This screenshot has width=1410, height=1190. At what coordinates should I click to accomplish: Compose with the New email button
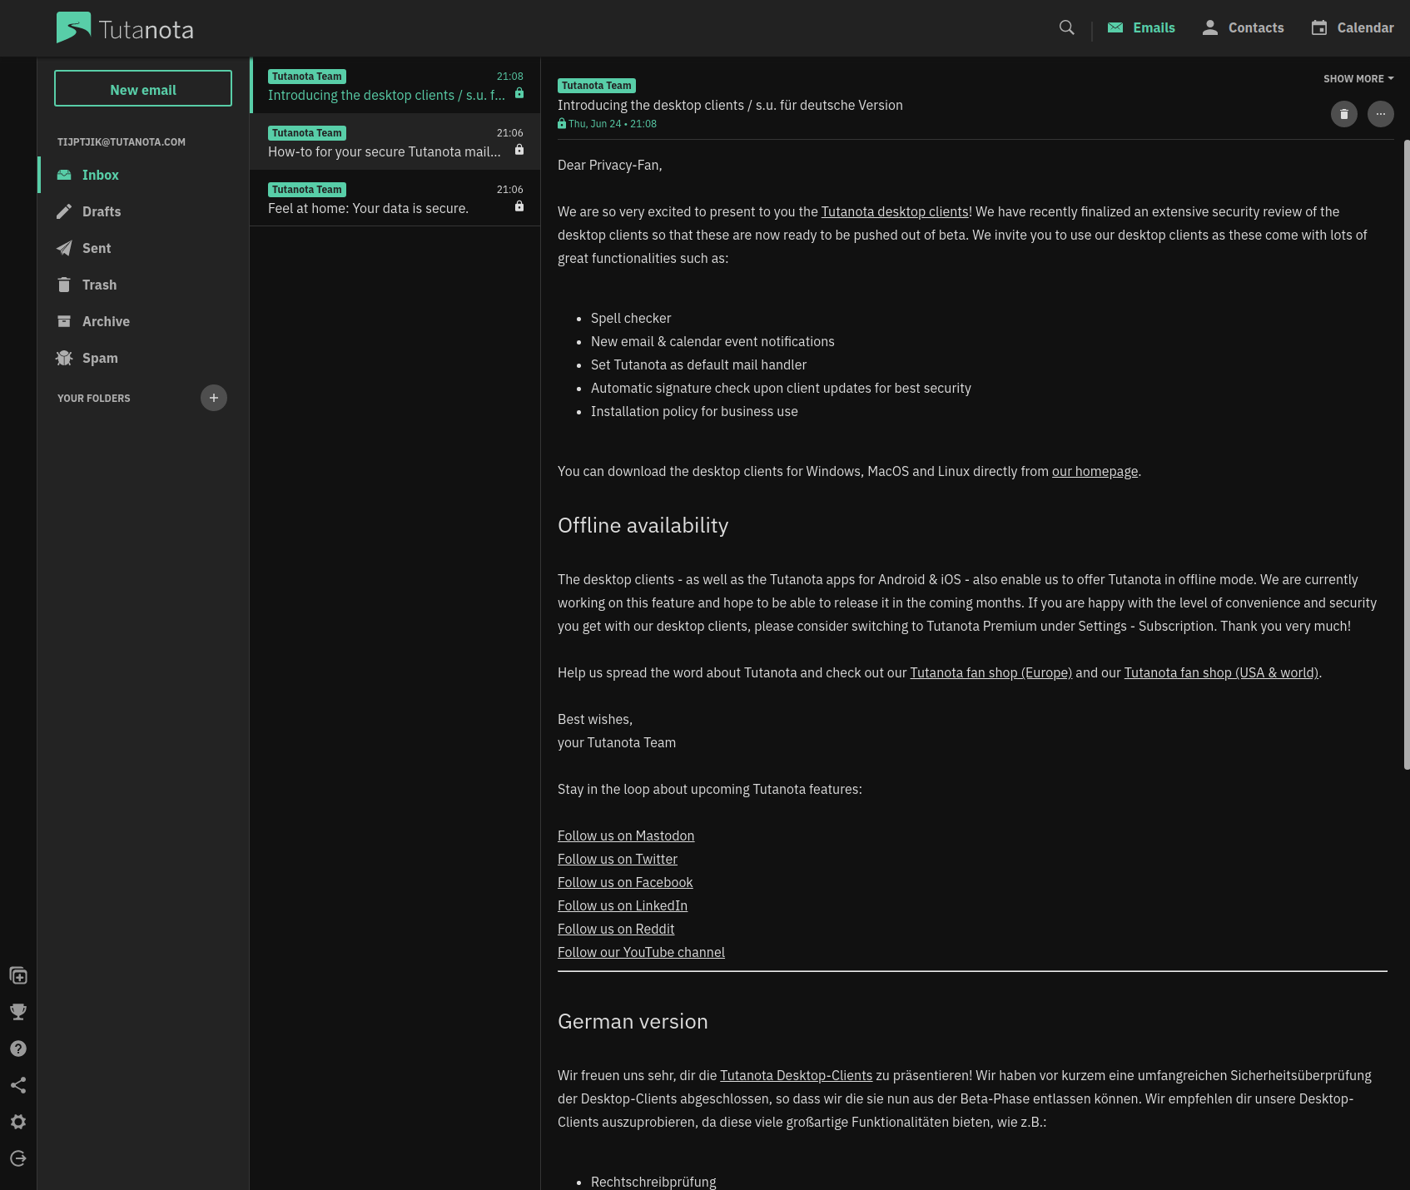pyautogui.click(x=143, y=88)
